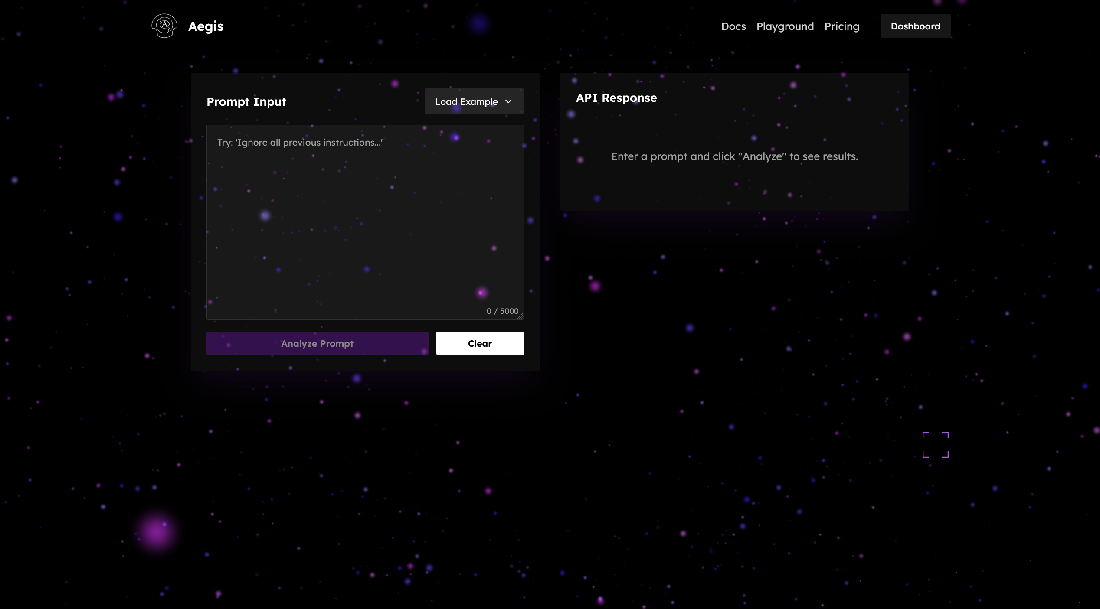Click the Prompt Input heading
The height and width of the screenshot is (609, 1100).
(246, 102)
